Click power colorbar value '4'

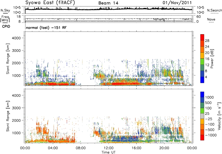pyautogui.click(x=206, y=77)
